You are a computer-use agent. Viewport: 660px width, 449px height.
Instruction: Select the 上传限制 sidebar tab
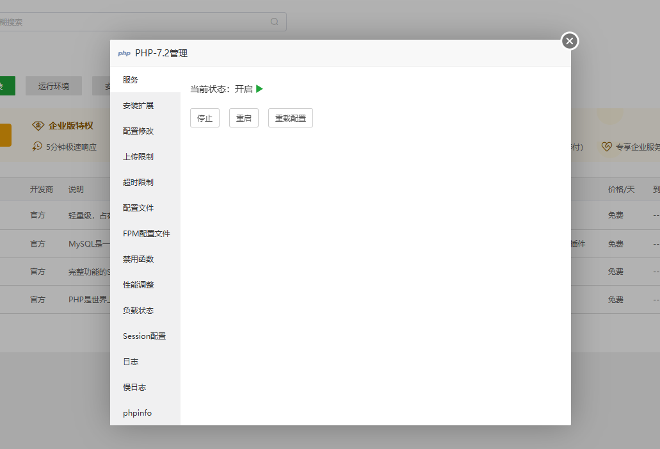coord(138,157)
